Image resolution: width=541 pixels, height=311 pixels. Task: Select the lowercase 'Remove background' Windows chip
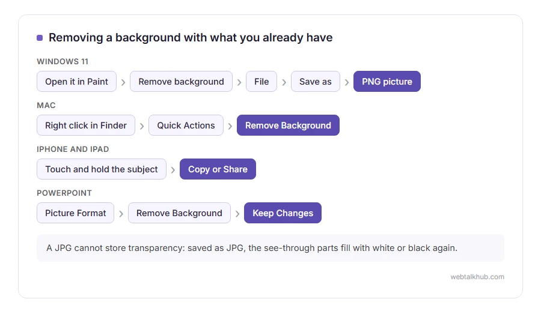pos(181,82)
